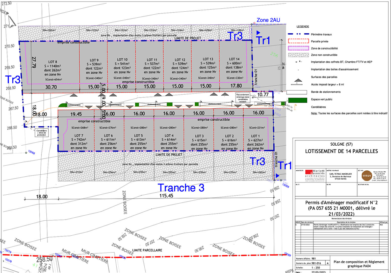Screen dimensions: 391x273
Task: Click the Zone 2AU label
Action: click(268, 20)
